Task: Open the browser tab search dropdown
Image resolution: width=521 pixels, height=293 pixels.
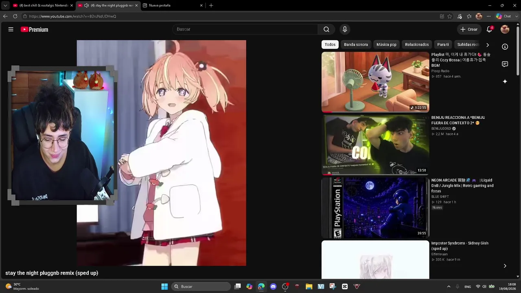Action: (x=5, y=5)
